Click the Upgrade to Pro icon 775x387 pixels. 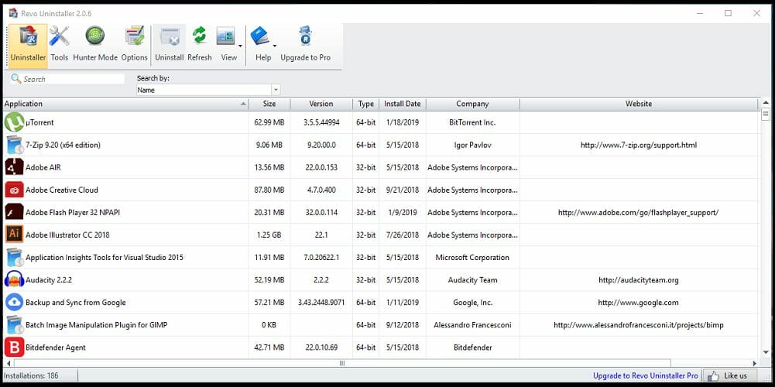pyautogui.click(x=306, y=36)
